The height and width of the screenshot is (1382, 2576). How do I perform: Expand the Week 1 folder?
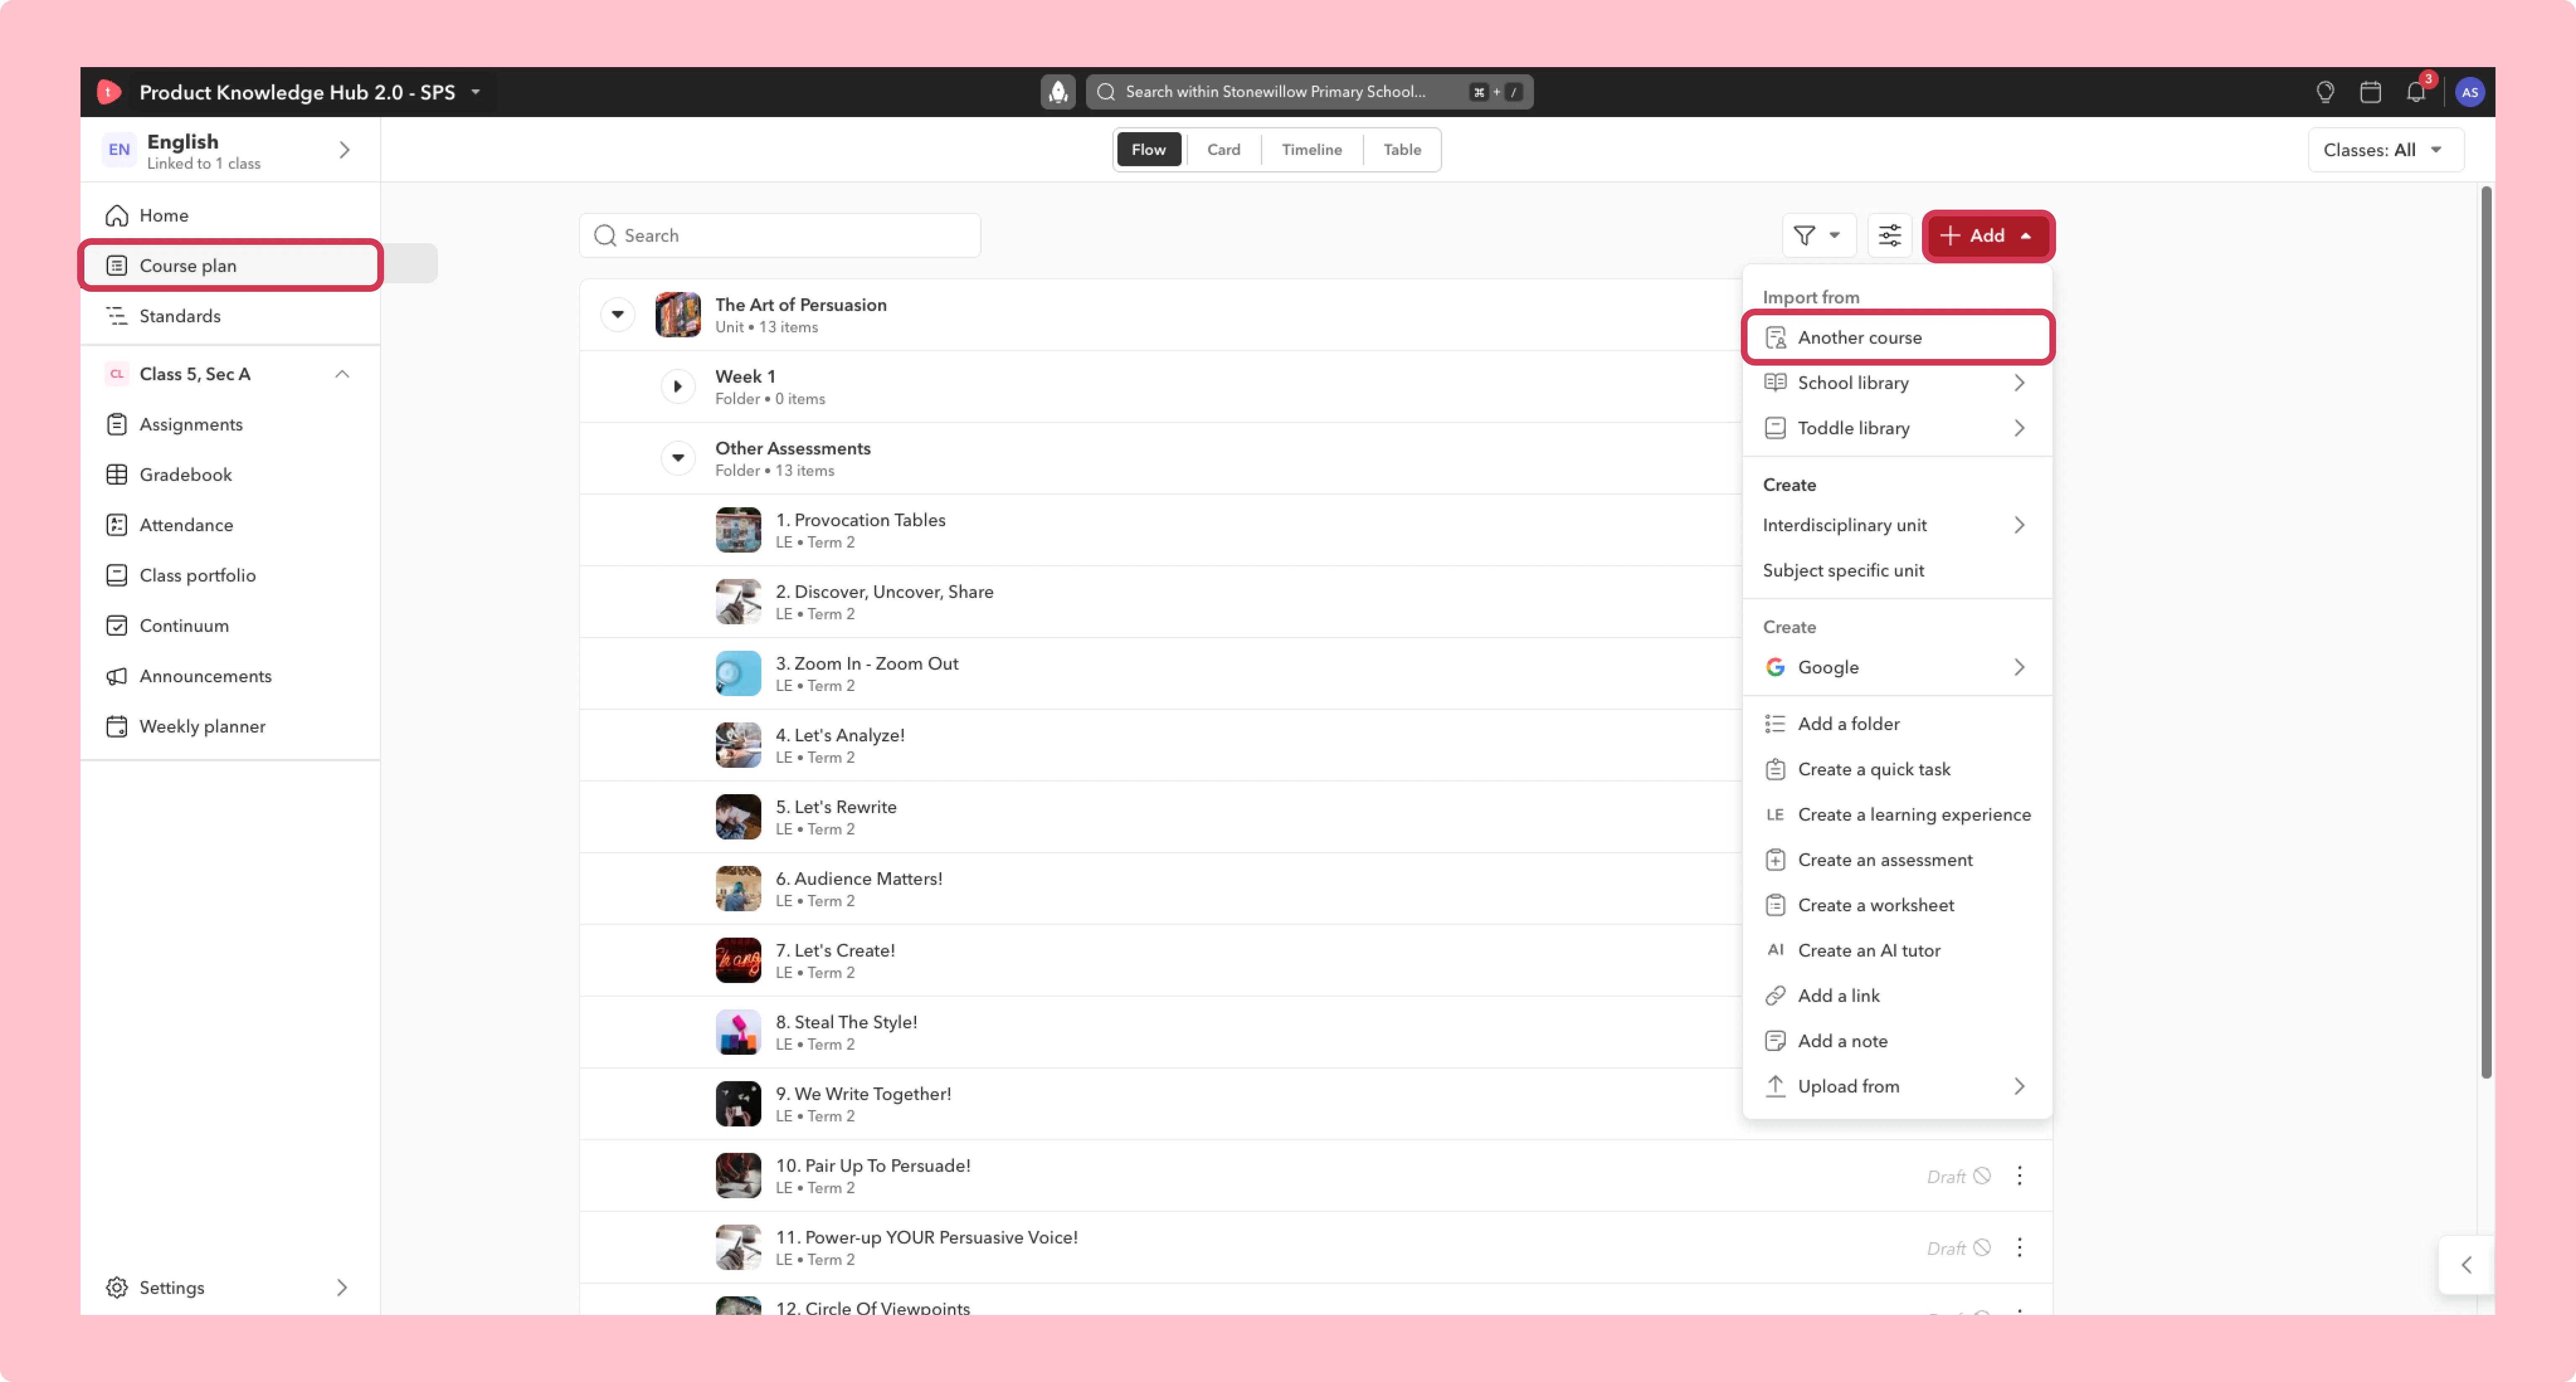click(x=677, y=386)
